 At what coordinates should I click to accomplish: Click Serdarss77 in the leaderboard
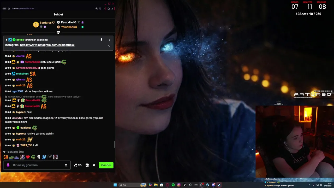tap(47, 23)
